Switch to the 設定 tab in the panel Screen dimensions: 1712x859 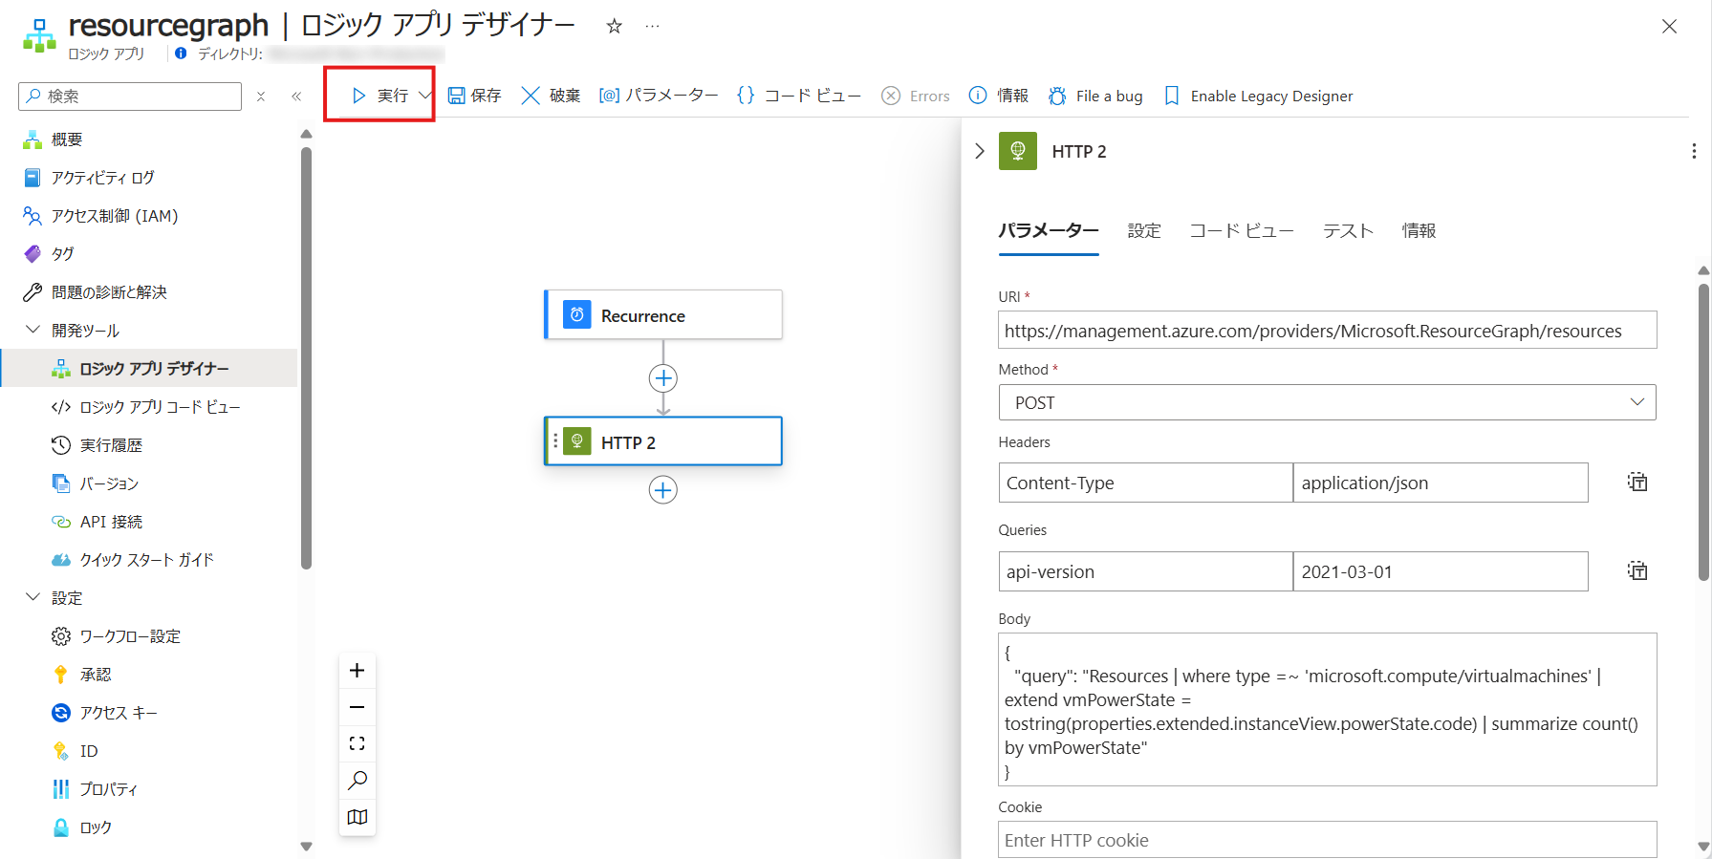coord(1144,230)
